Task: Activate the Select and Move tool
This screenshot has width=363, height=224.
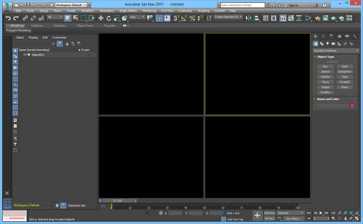Action: pyautogui.click(x=100, y=18)
